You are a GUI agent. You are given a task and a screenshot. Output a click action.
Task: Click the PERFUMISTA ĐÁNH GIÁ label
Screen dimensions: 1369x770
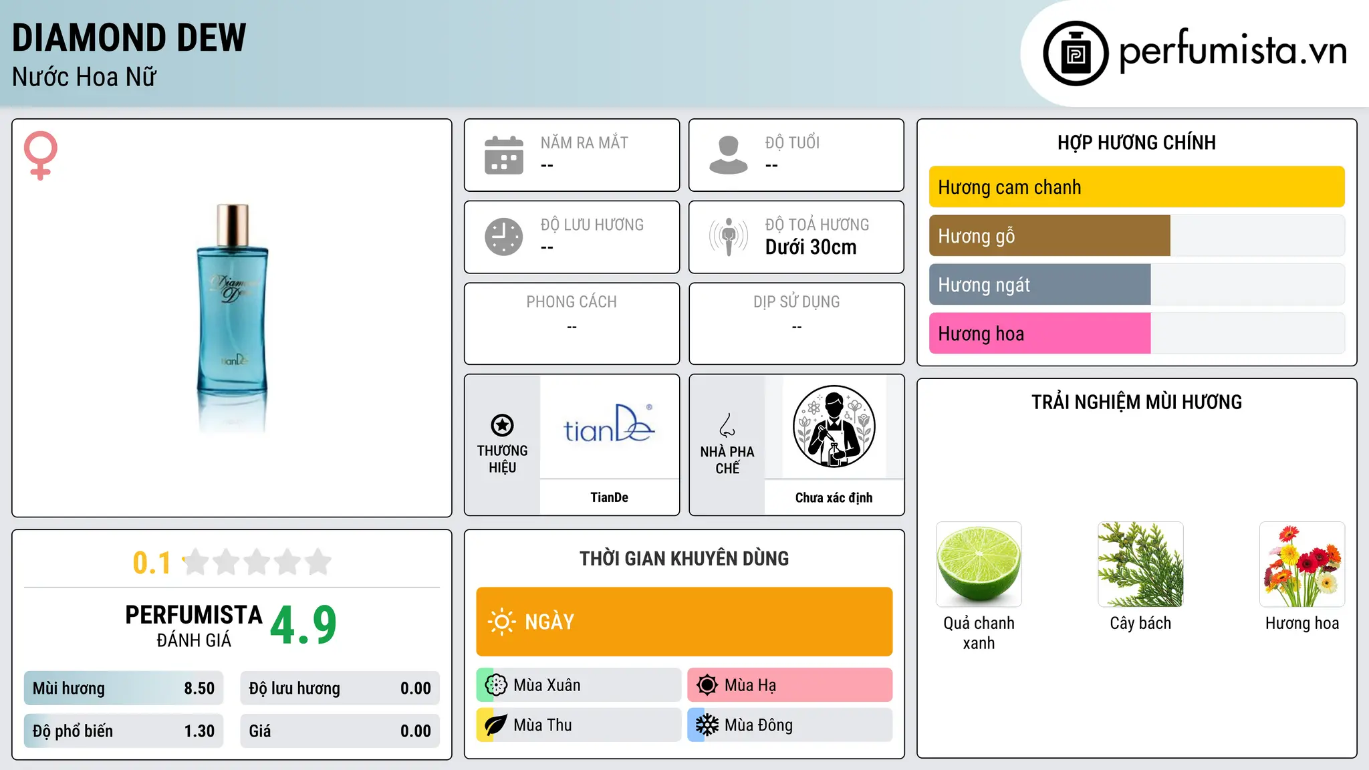point(194,626)
